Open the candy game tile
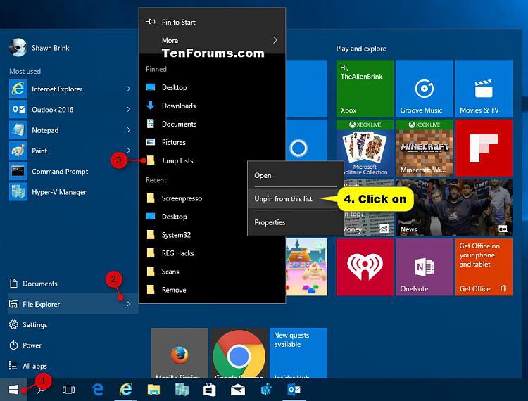528x401 pixels. [x=306, y=267]
